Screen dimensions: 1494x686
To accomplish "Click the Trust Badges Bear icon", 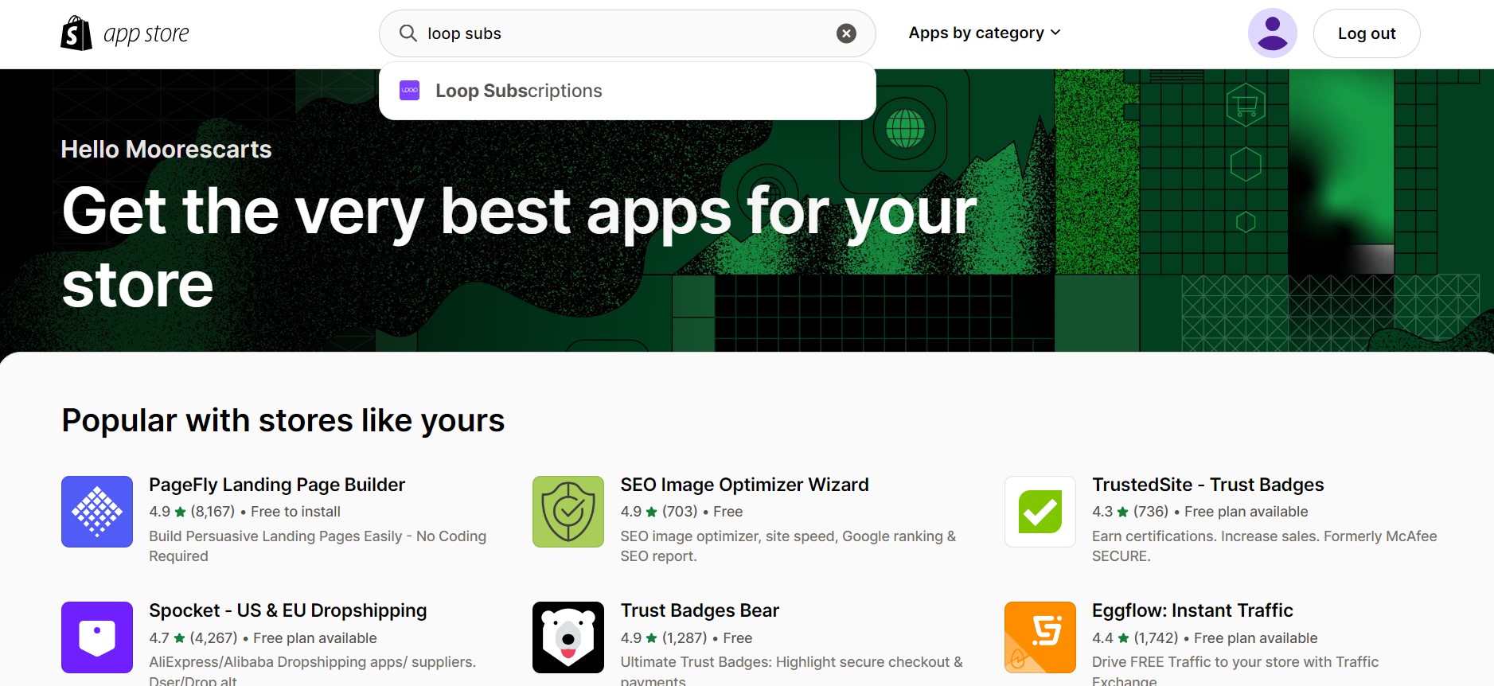I will [568, 637].
